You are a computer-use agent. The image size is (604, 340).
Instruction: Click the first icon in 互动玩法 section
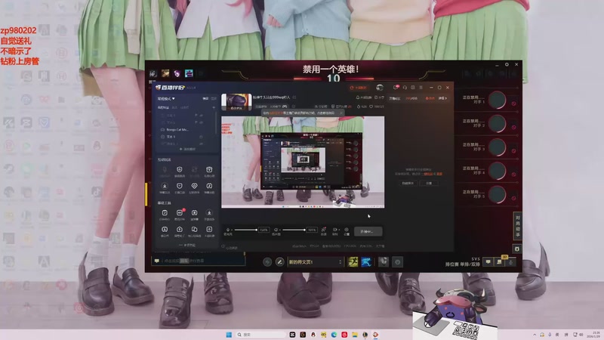coord(165,170)
